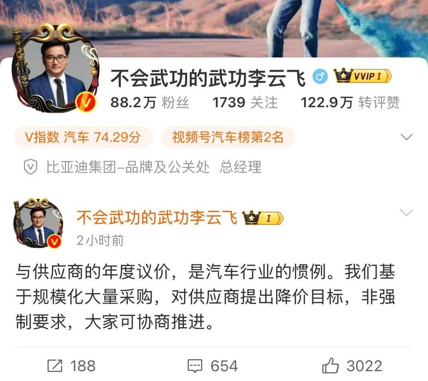Tap the V指数 汽车 74.29分 tag

(83, 137)
